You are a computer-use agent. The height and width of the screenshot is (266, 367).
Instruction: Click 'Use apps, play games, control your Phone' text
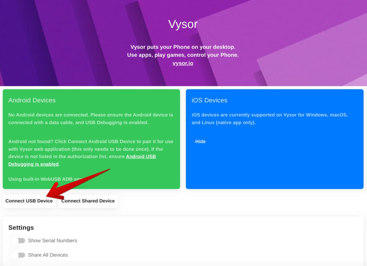pyautogui.click(x=183, y=55)
